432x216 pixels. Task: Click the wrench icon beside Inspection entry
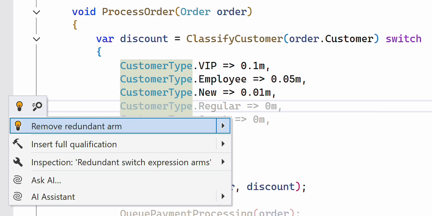pyautogui.click(x=18, y=162)
